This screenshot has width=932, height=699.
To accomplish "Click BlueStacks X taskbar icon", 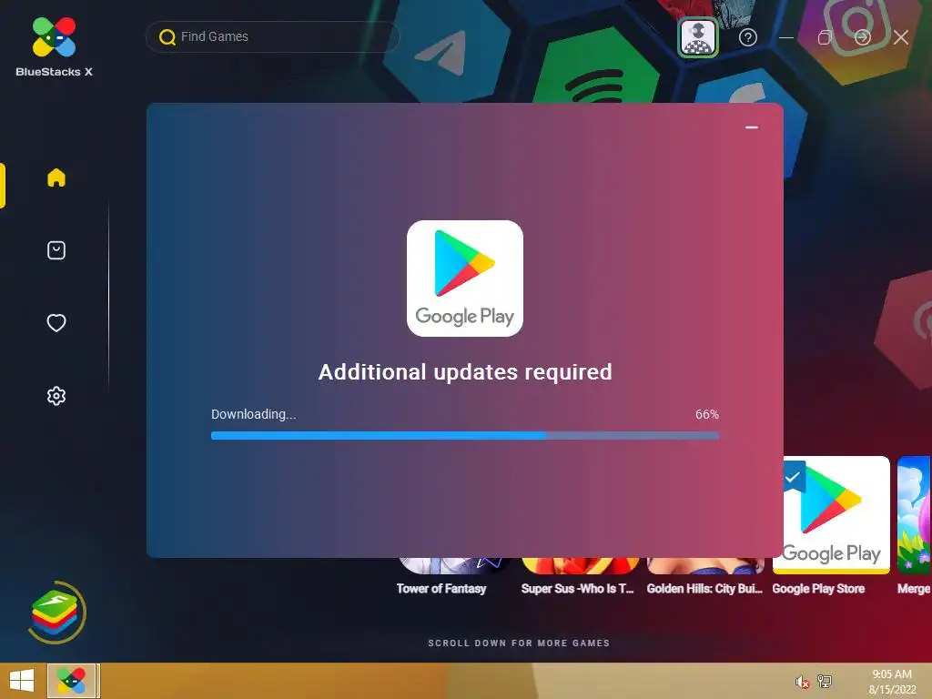I will pos(71,681).
